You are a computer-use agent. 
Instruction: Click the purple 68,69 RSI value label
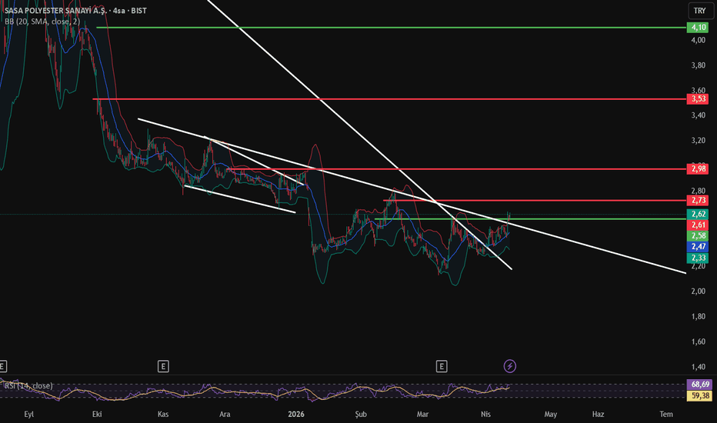(699, 384)
